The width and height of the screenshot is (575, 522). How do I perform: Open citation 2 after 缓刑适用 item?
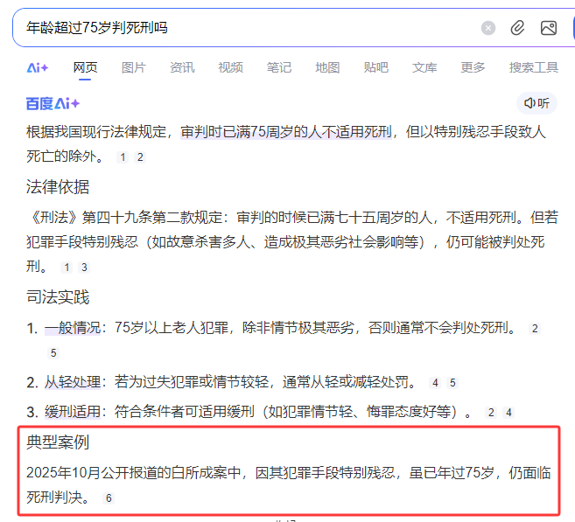click(491, 413)
